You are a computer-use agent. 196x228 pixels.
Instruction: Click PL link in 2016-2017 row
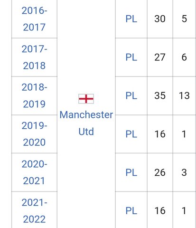point(131,19)
